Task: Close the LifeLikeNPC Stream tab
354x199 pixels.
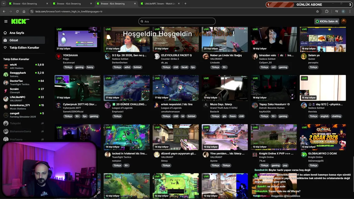Action: (x=179, y=4)
